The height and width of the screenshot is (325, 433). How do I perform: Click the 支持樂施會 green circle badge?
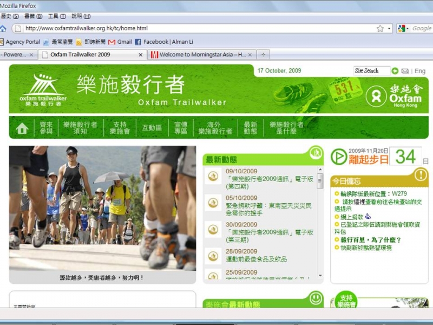346,301
